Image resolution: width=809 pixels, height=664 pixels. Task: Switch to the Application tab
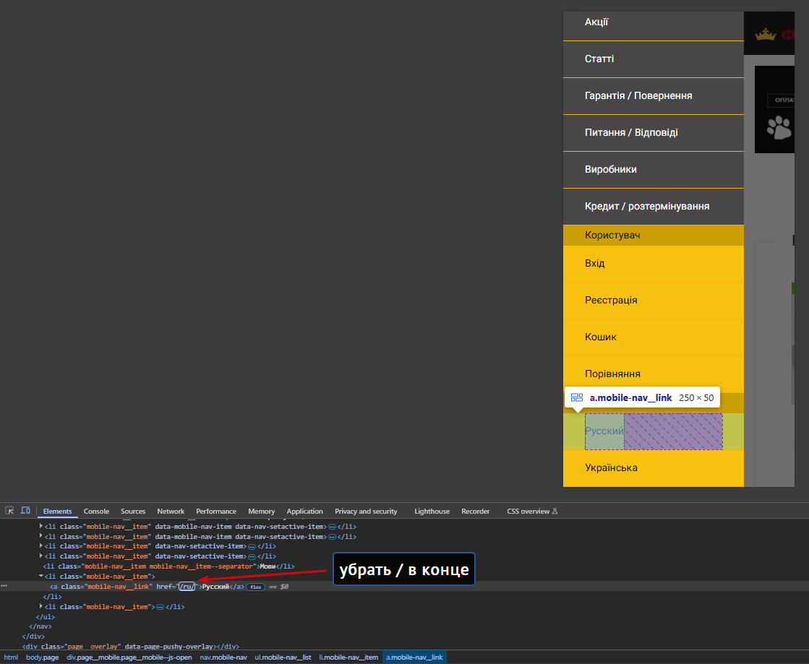305,512
